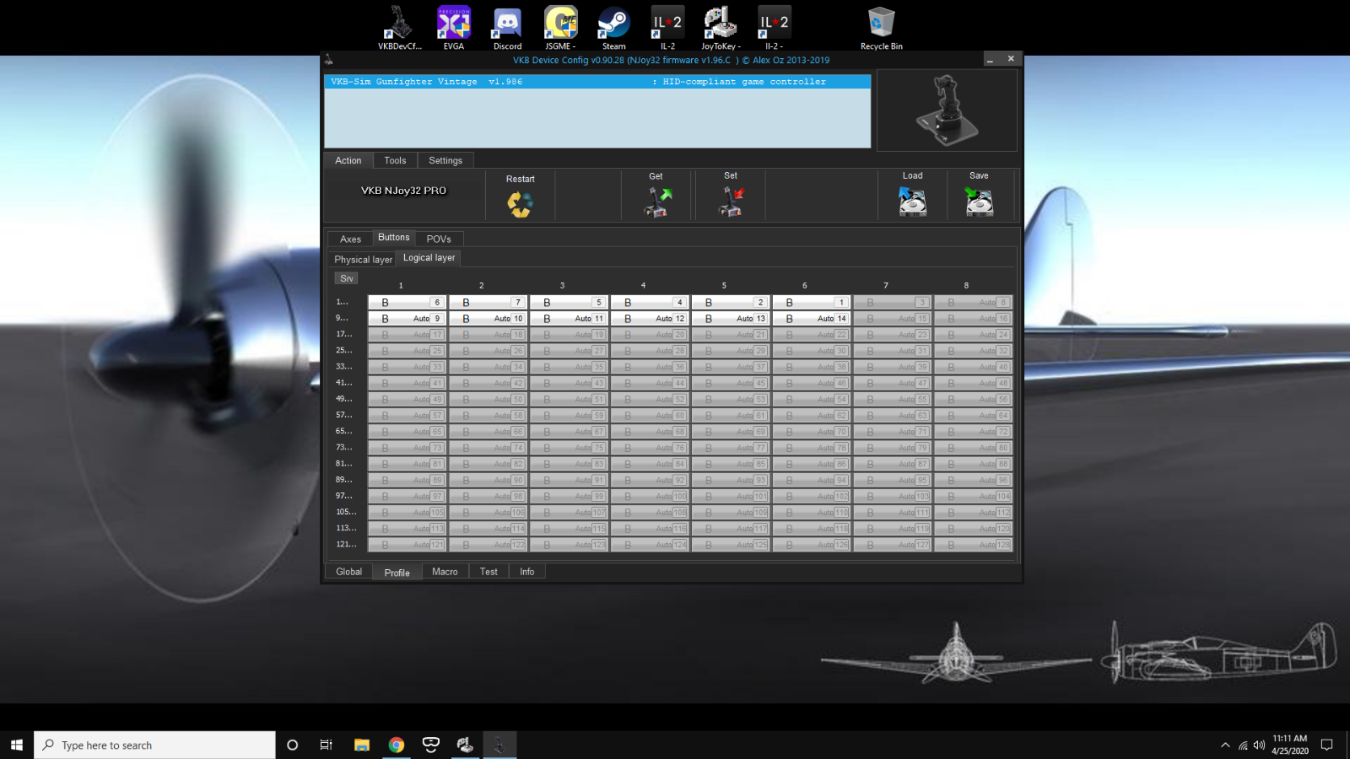1350x759 pixels.
Task: Click the Restart device icon
Action: point(520,203)
